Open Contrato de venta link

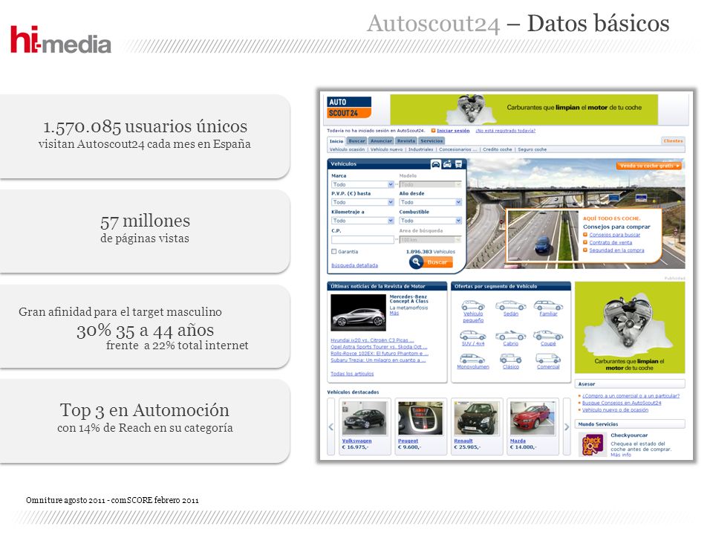pos(611,242)
